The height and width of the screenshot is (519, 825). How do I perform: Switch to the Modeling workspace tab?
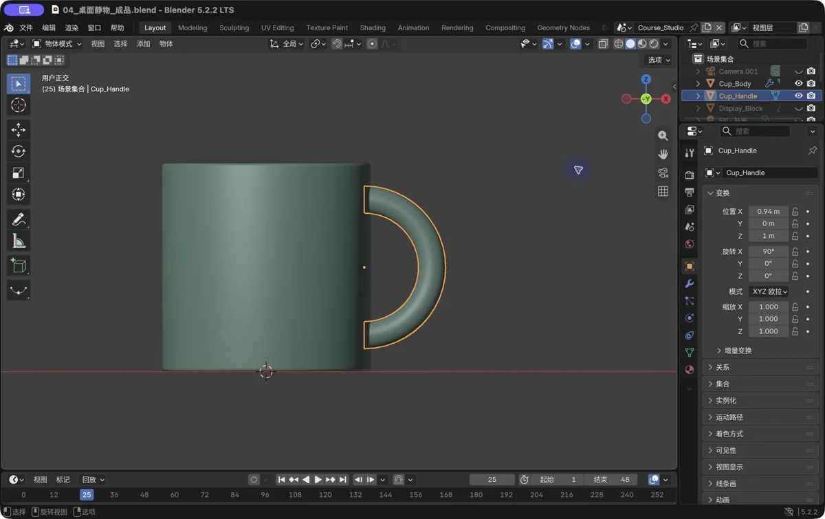pos(192,28)
